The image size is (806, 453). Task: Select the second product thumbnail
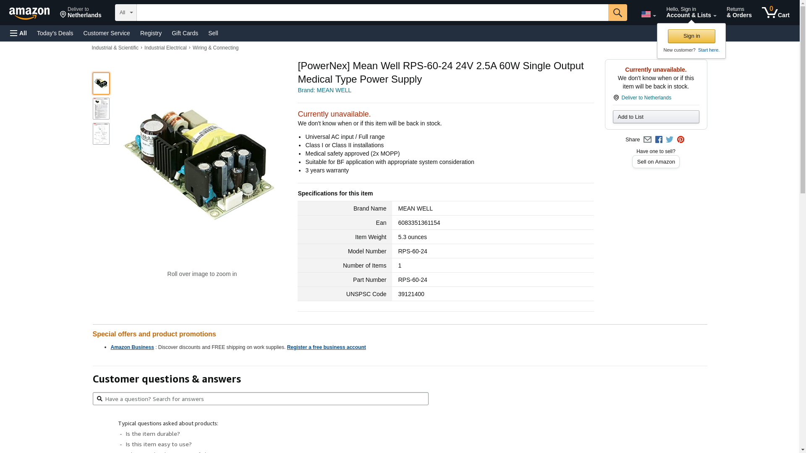tap(101, 109)
